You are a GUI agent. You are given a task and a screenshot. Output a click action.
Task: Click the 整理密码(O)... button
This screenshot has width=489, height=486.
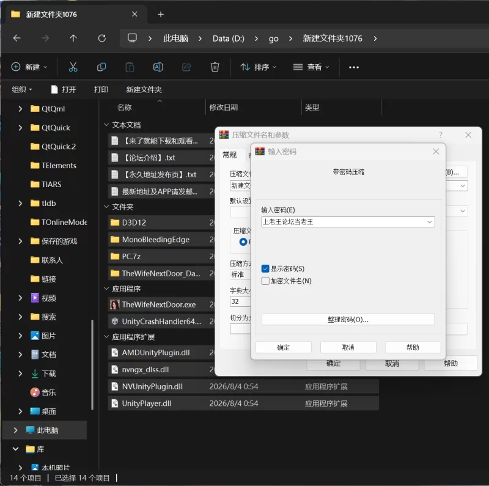tap(348, 320)
